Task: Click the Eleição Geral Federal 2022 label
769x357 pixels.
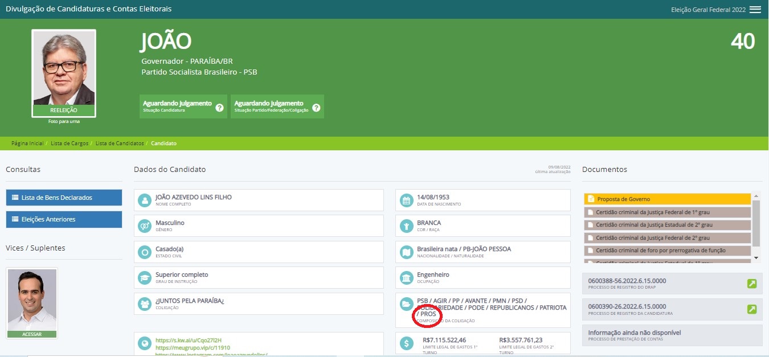Action: (x=708, y=10)
